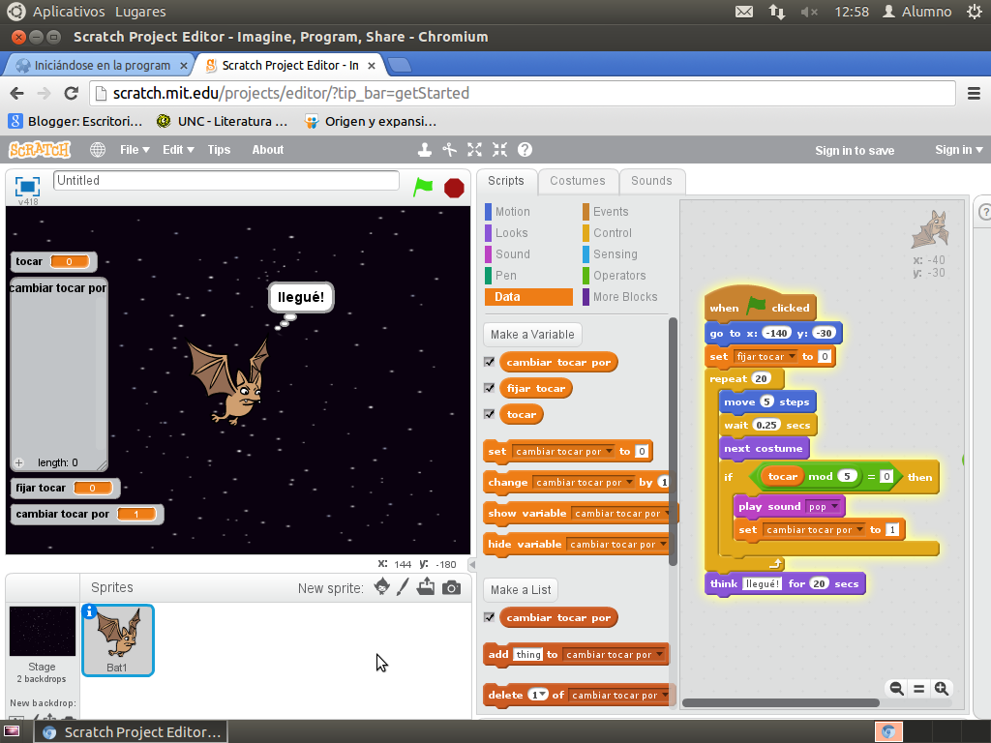Uncheck the 'cambiar tocar por' list checkbox
The height and width of the screenshot is (743, 991).
click(x=489, y=617)
